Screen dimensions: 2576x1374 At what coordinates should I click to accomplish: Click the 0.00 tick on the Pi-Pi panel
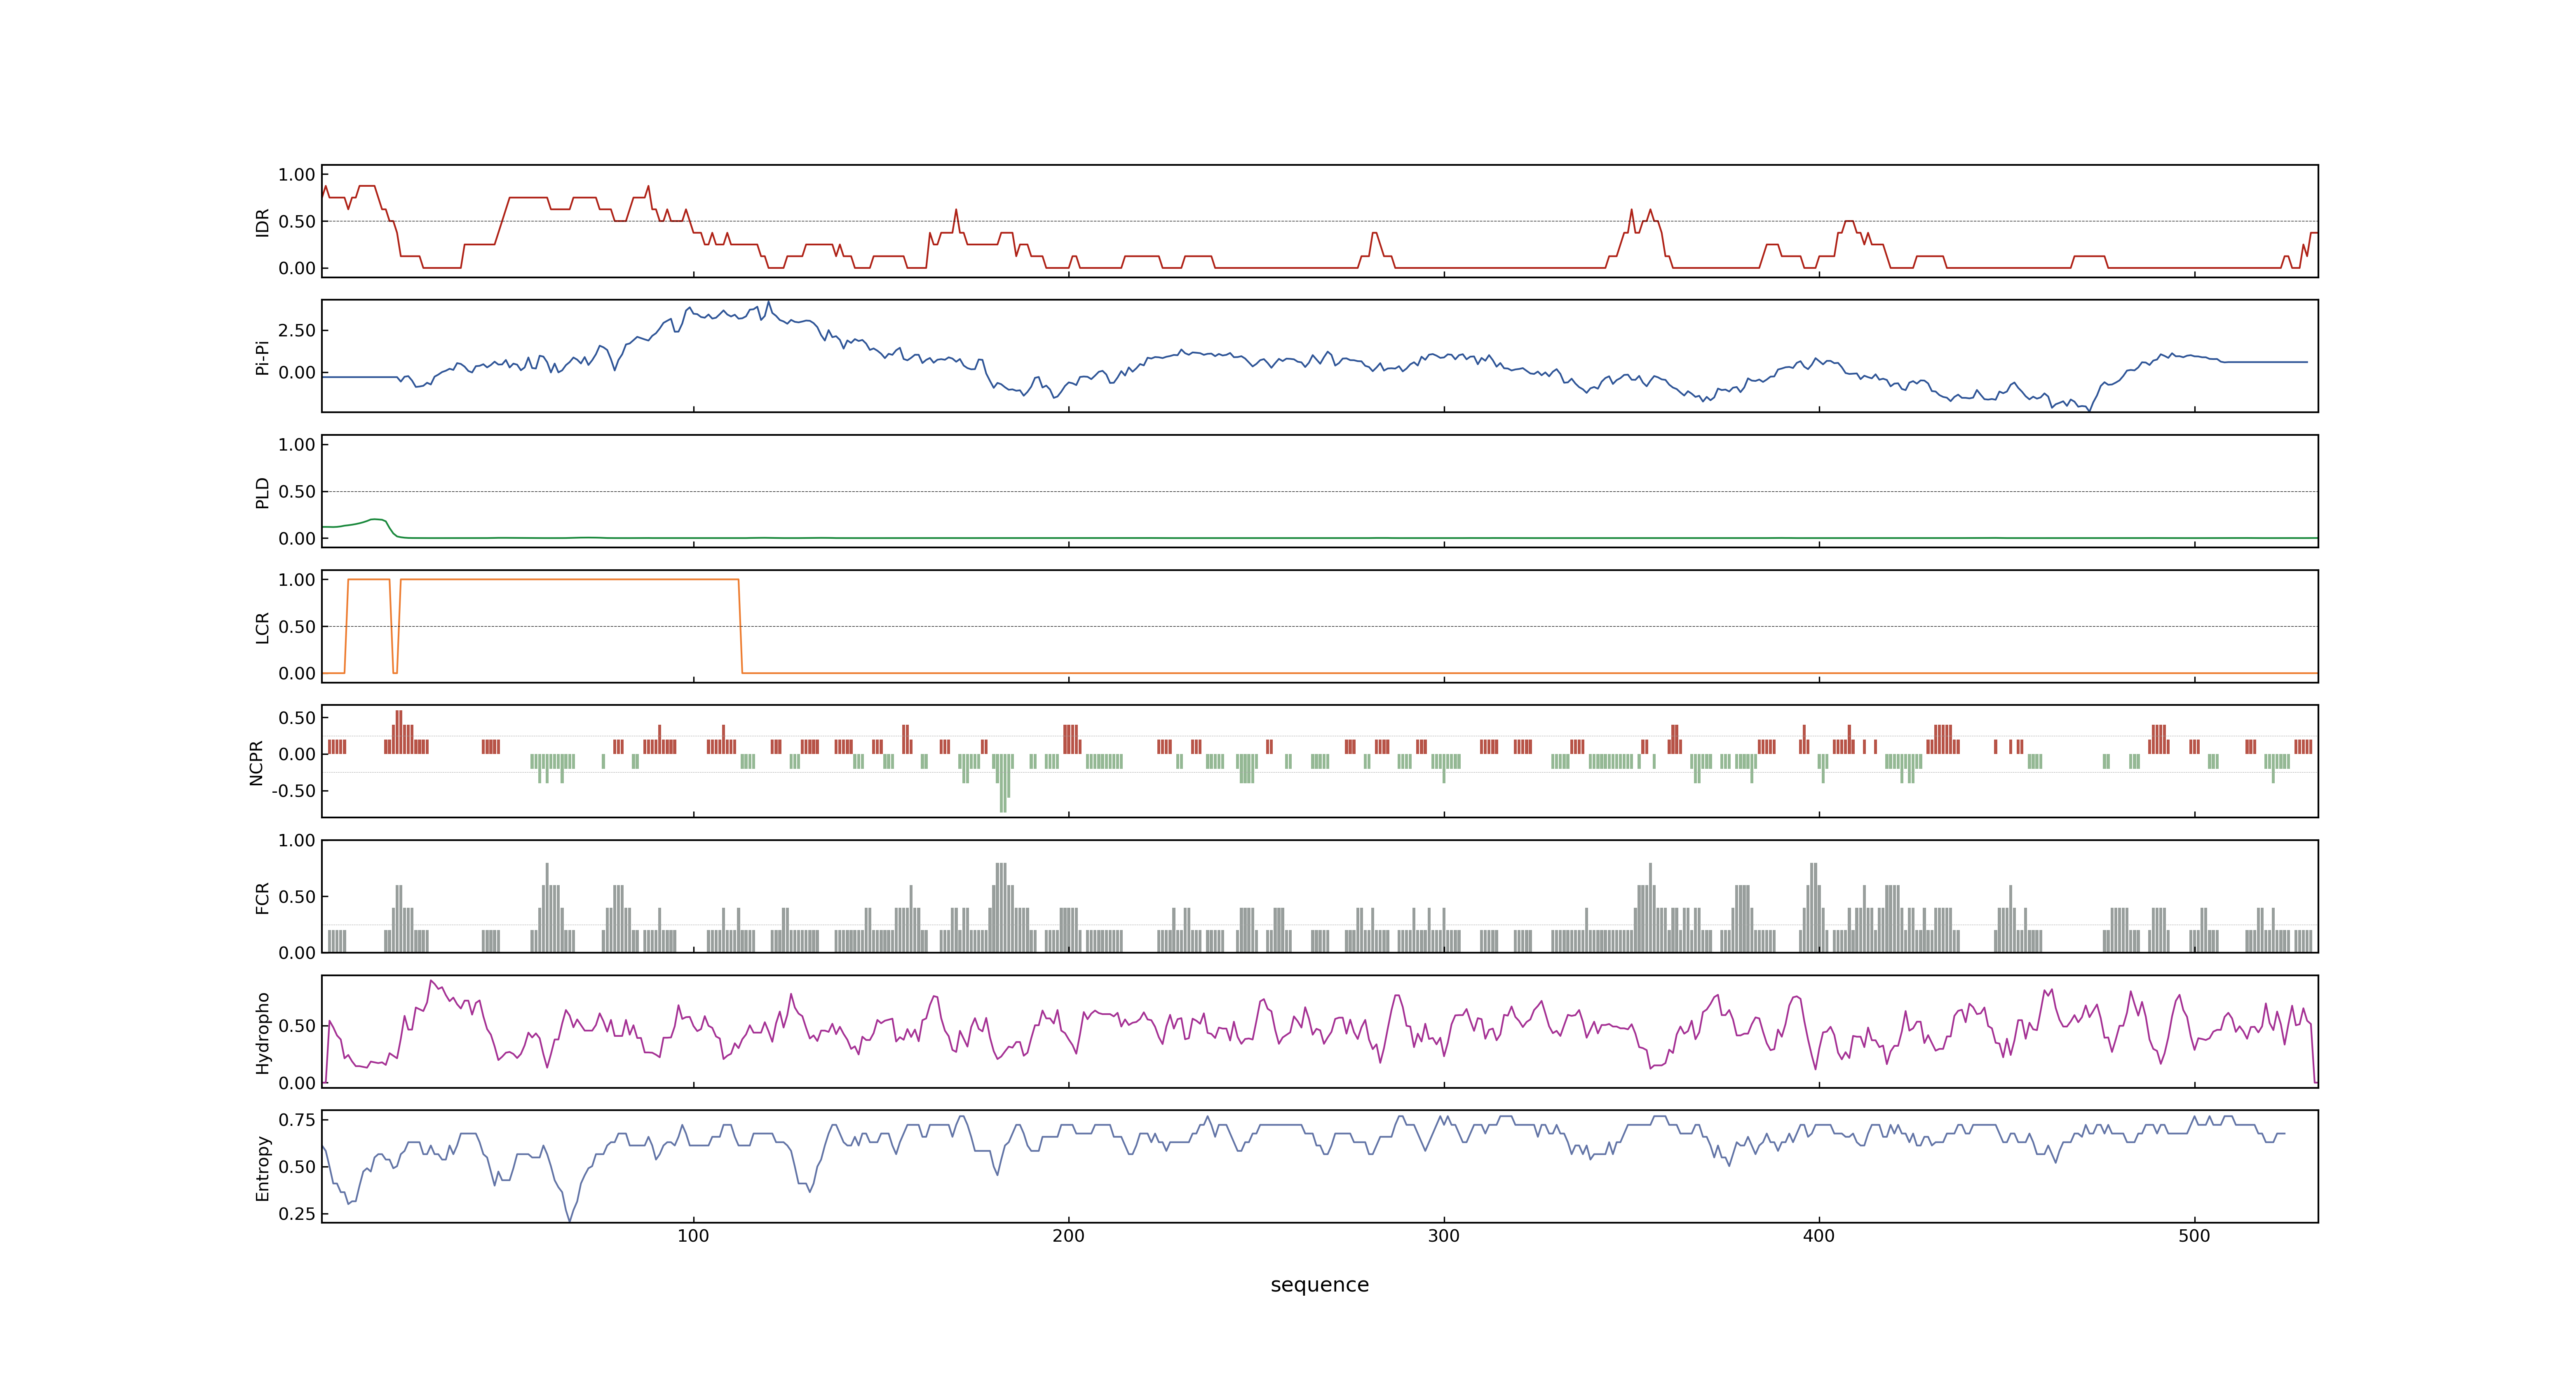297,373
